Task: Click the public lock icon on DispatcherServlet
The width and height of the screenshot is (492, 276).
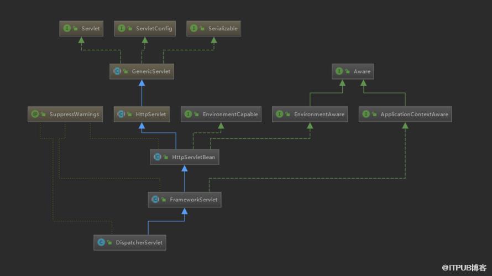Action: 109,243
